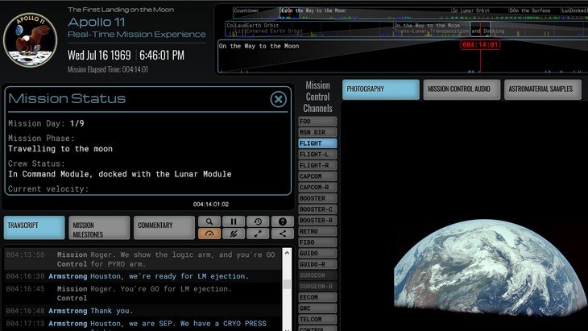This screenshot has height=331, width=588.
Task: Select the 004:13:58 'logic arm' transcript line
Action: pyautogui.click(x=143, y=259)
